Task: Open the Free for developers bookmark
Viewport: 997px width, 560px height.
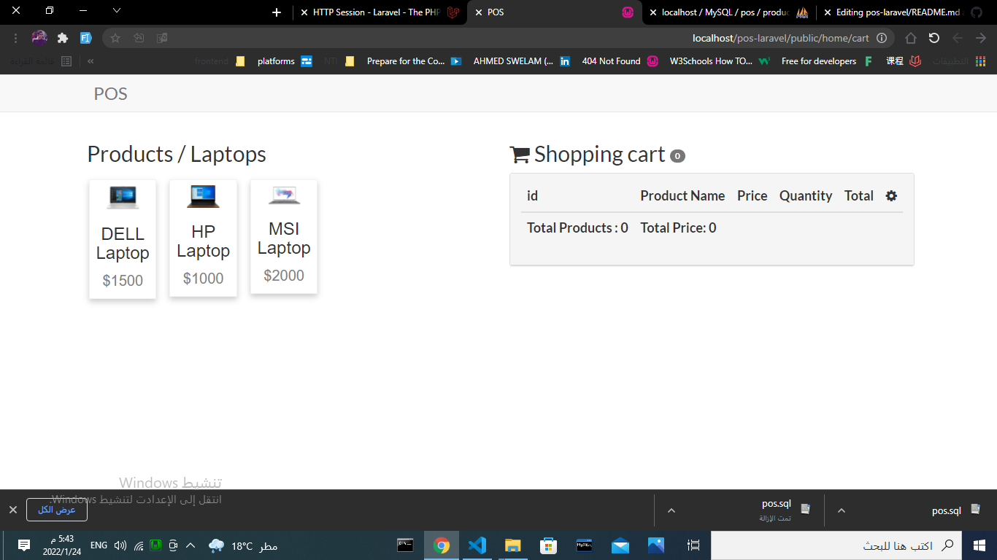Action: [817, 61]
